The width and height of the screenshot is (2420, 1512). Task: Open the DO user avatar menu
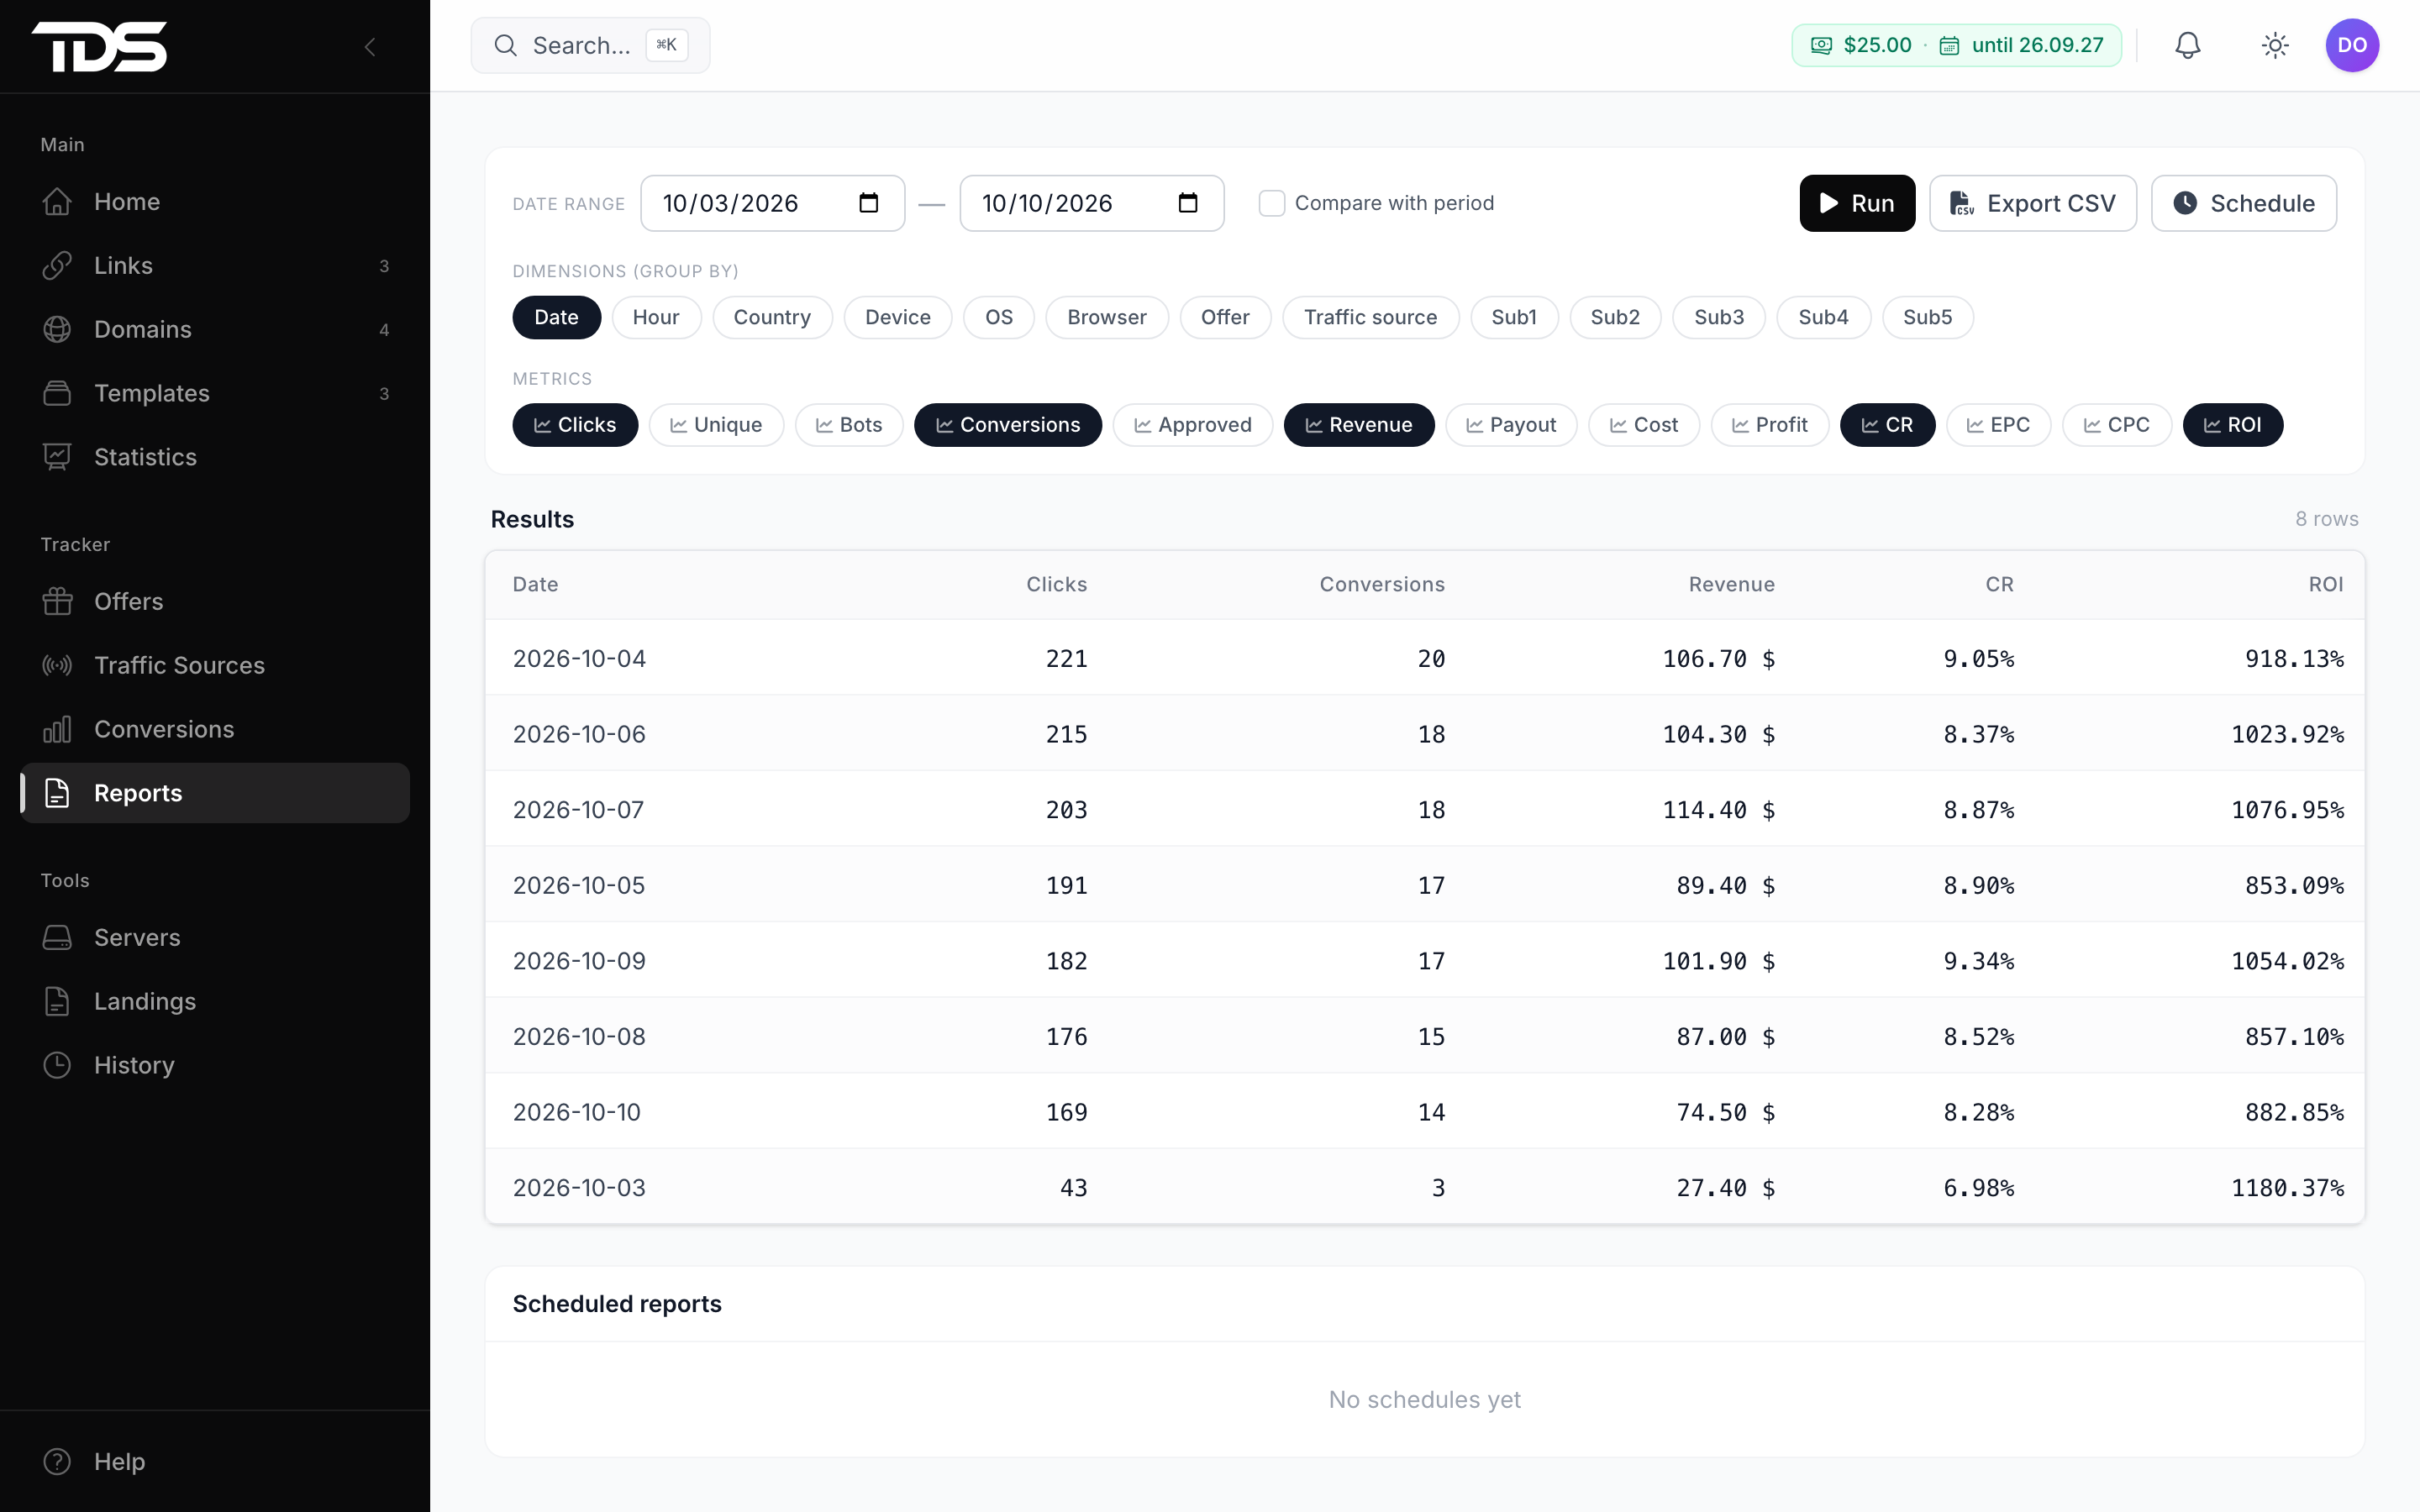click(x=2352, y=45)
